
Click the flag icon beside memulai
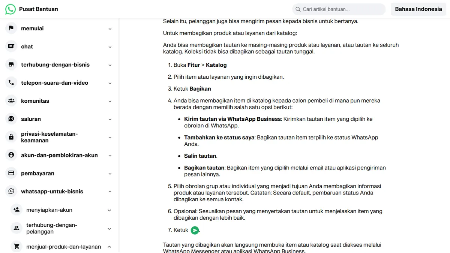11,28
